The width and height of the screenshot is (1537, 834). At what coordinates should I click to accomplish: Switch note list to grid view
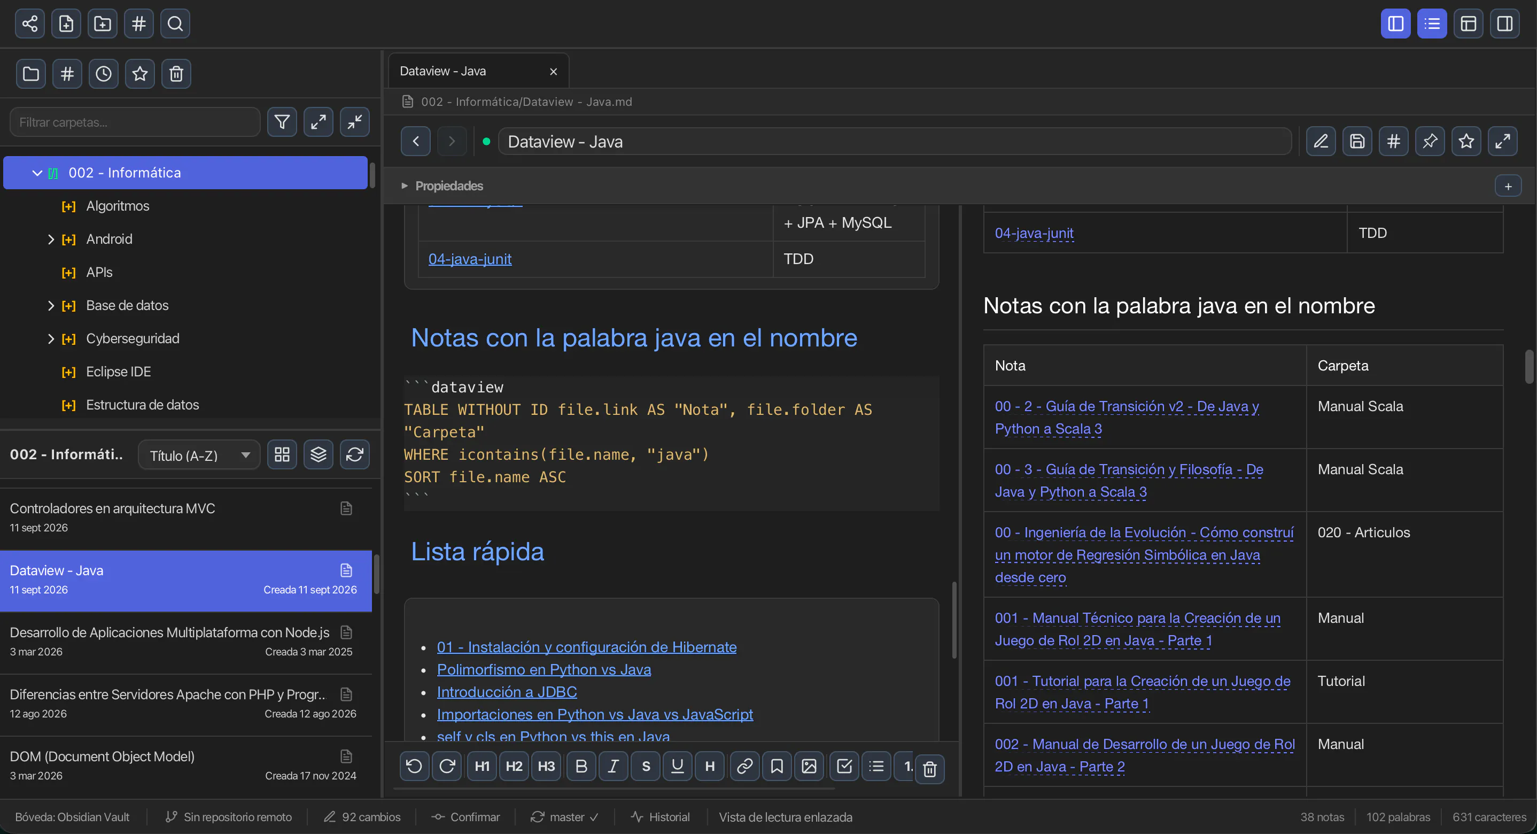282,454
